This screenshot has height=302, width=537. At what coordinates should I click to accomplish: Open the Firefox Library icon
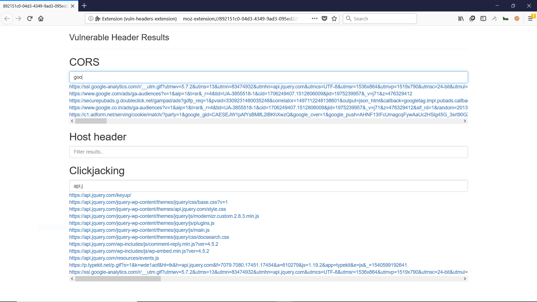[461, 18]
